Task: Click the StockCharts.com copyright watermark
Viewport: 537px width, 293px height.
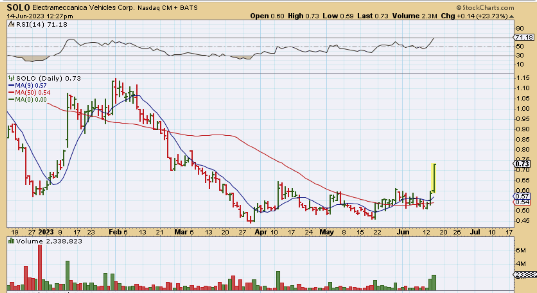Action: (485, 7)
